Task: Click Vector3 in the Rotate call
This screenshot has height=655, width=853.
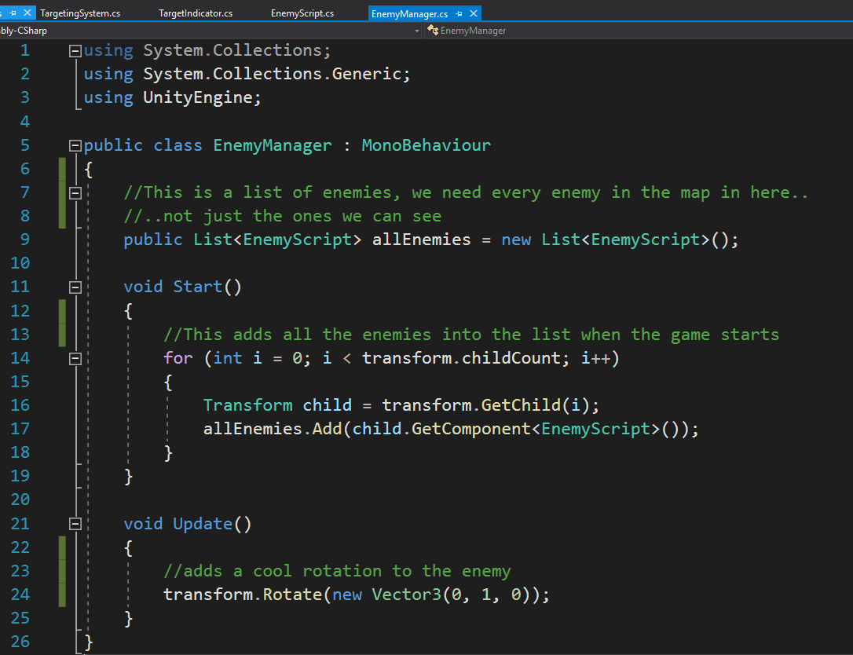Action: coord(406,595)
